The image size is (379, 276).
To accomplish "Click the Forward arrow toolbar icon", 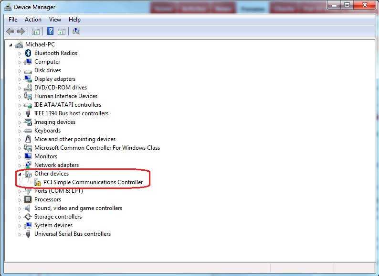I will click(21, 31).
